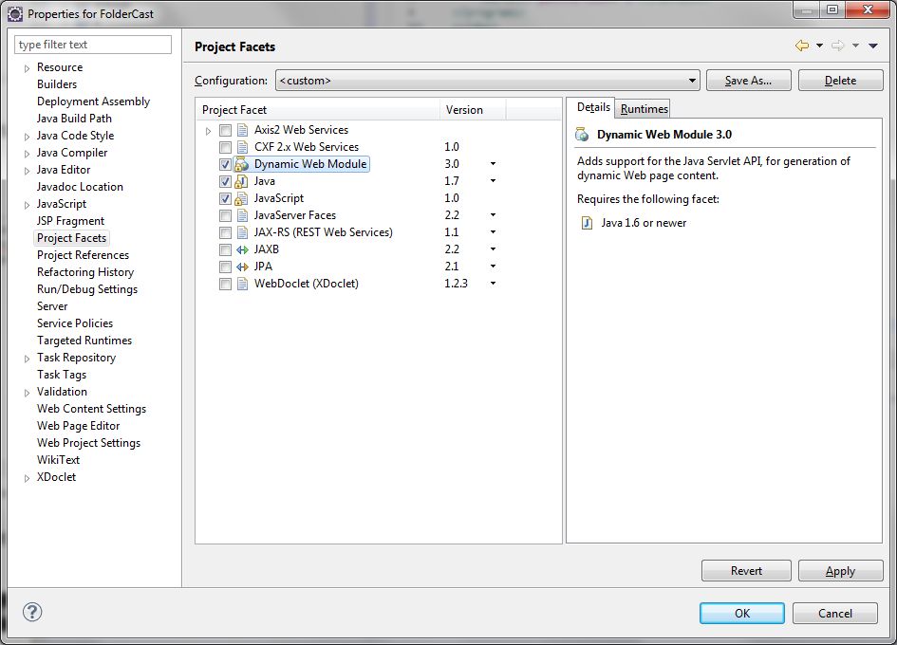Click the forward navigation arrow icon

[838, 46]
